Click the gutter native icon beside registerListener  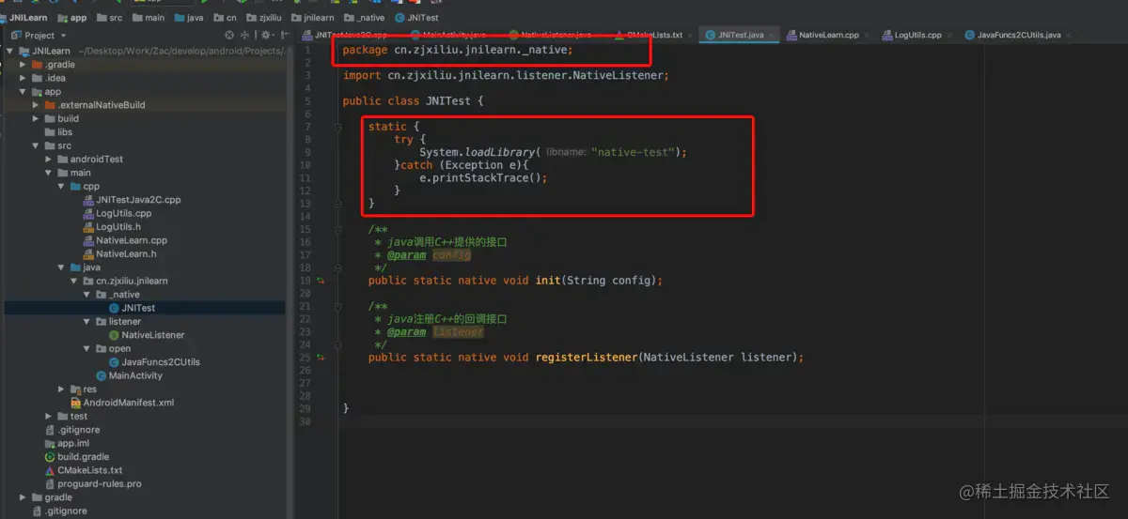[321, 358]
